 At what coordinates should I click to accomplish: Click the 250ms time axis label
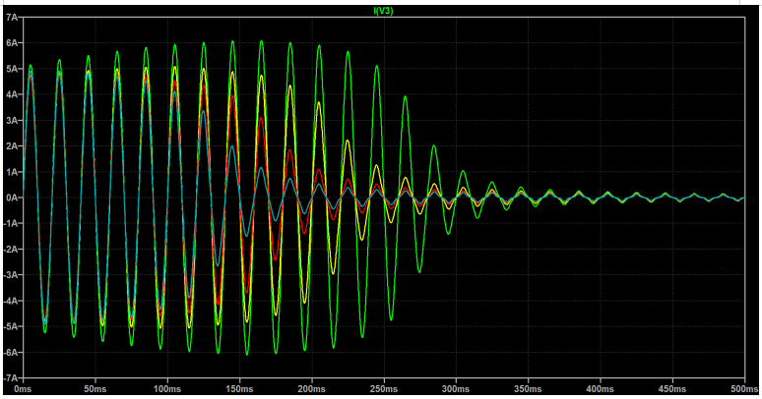(384, 389)
